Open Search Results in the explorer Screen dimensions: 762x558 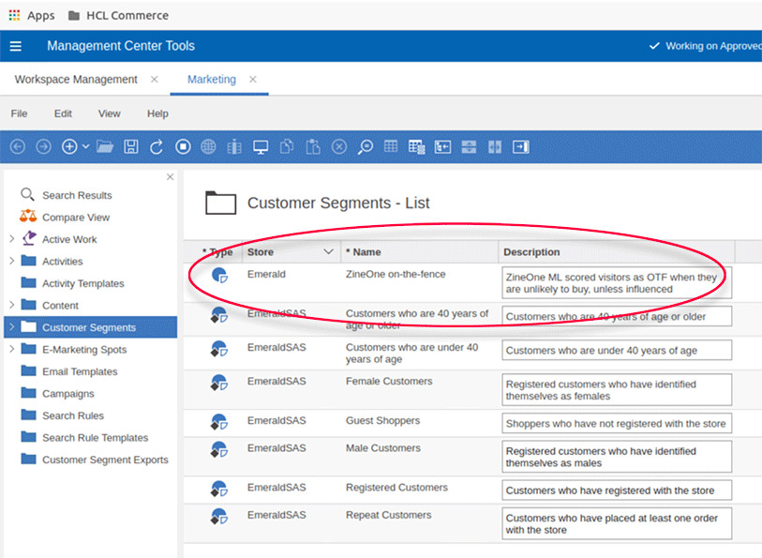(x=77, y=195)
